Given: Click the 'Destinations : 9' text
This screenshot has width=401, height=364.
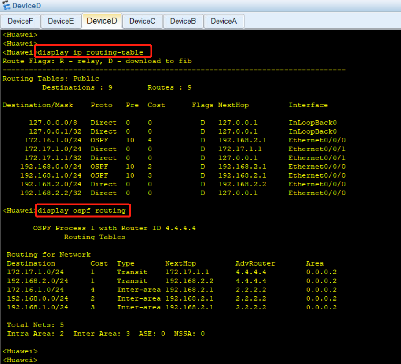Looking at the screenshot, I should coord(77,87).
